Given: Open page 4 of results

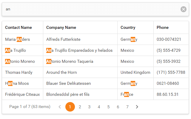Looking at the screenshot, I should (x=99, y=107).
